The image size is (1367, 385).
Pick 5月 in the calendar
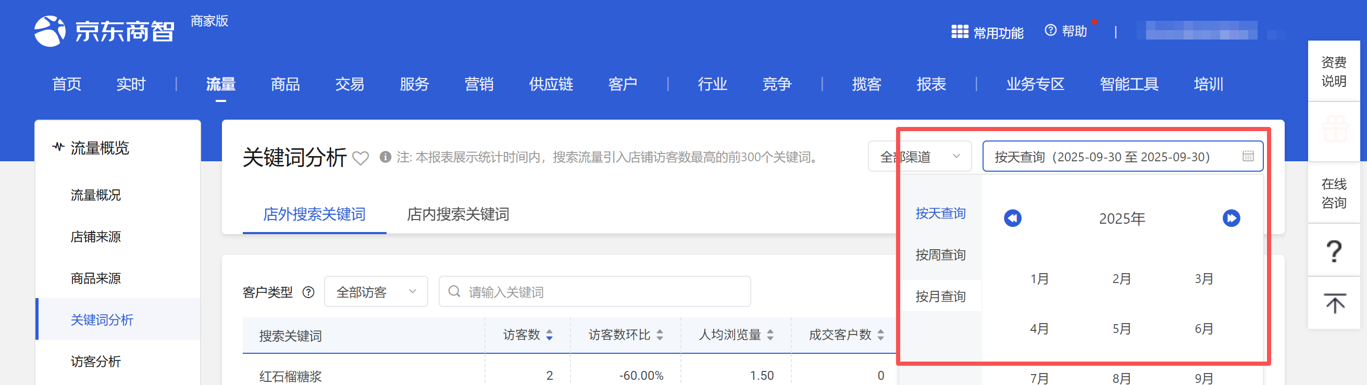[x=1122, y=329]
